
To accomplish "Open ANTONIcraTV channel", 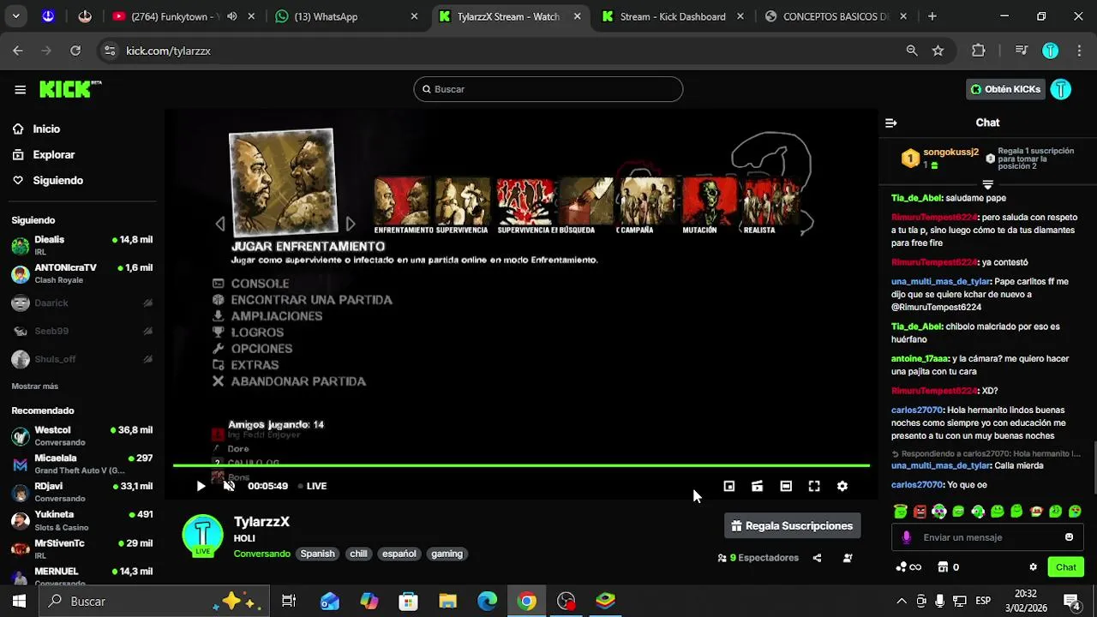I will [x=82, y=274].
